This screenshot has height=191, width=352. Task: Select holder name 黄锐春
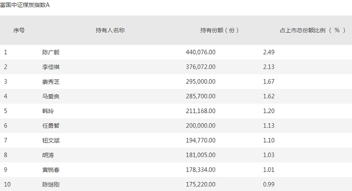[51, 170]
